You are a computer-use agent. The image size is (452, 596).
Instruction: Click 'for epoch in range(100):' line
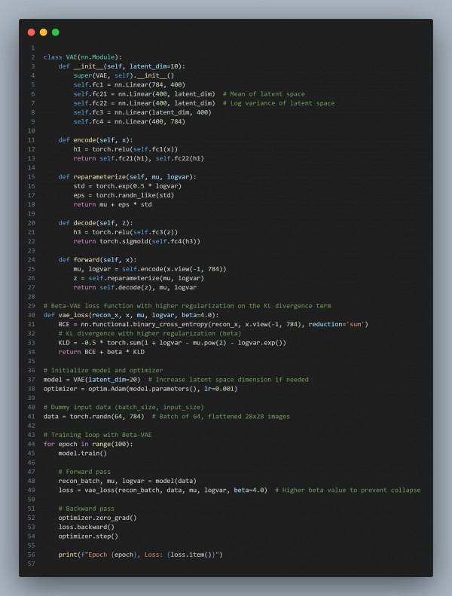click(x=88, y=444)
